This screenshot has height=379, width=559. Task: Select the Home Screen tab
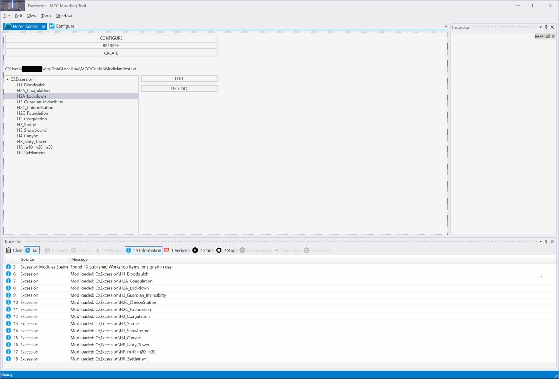coord(25,27)
